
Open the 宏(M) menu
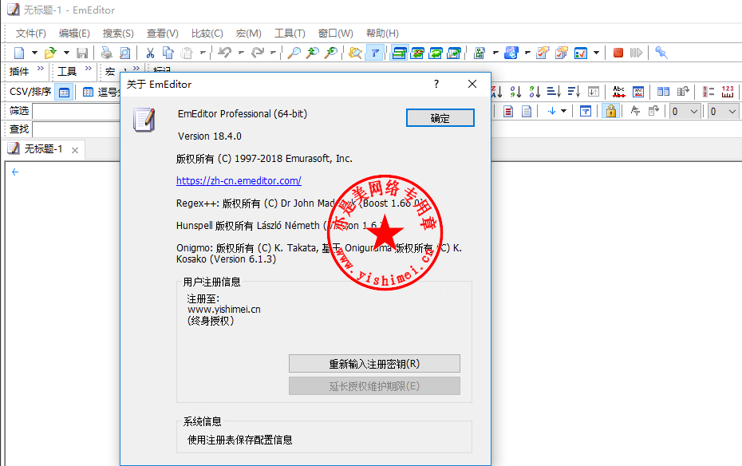248,34
